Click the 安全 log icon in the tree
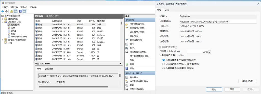This screenshot has width=261, height=94. (9, 28)
